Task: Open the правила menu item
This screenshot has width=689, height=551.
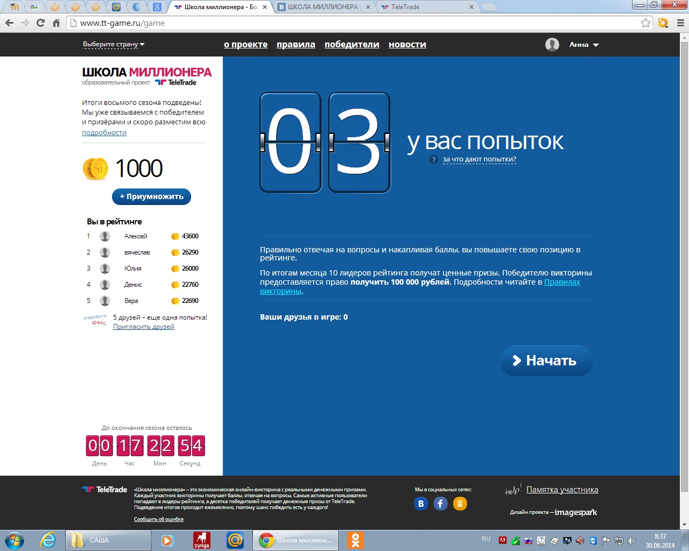Action: (296, 45)
